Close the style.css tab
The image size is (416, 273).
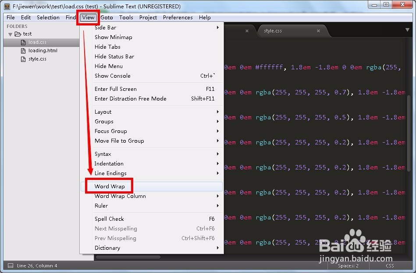(318, 31)
